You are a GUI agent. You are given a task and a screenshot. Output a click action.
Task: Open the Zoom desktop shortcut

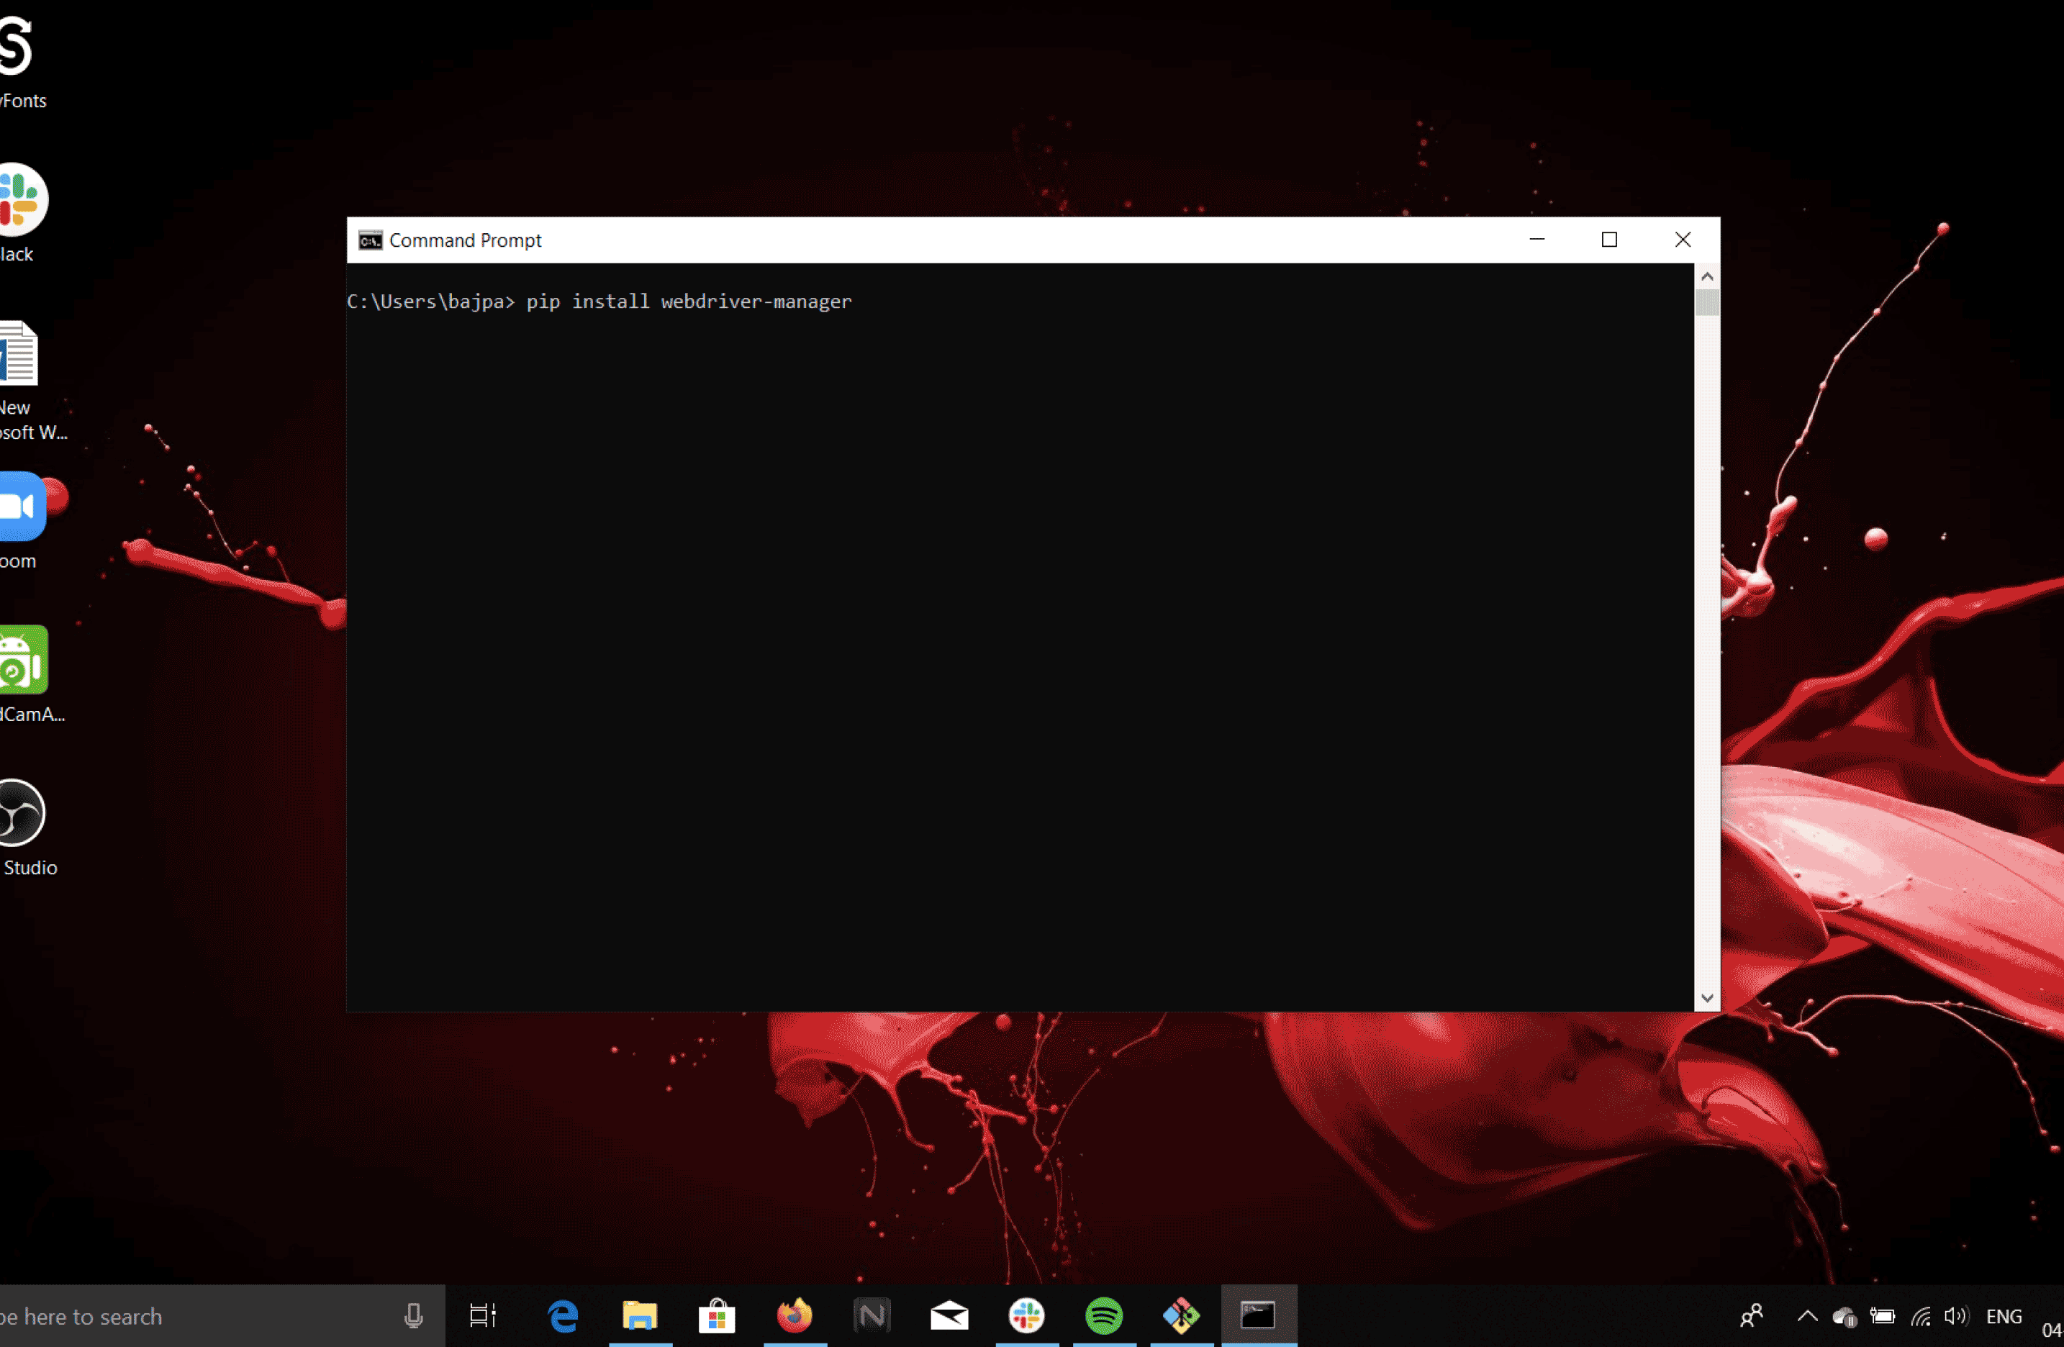point(22,506)
